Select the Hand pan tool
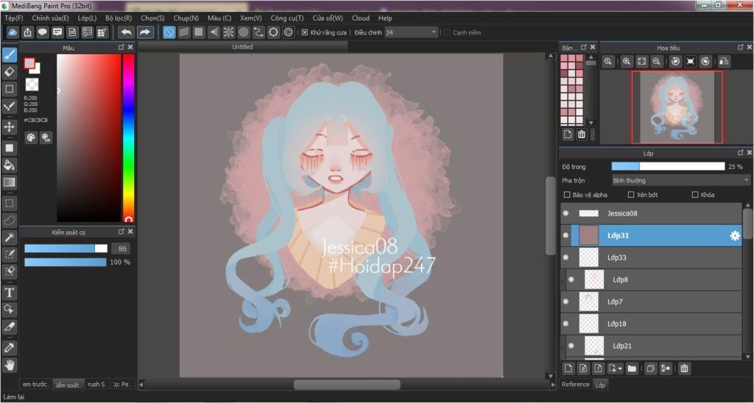Screen dimensions: 754x403 coord(9,365)
